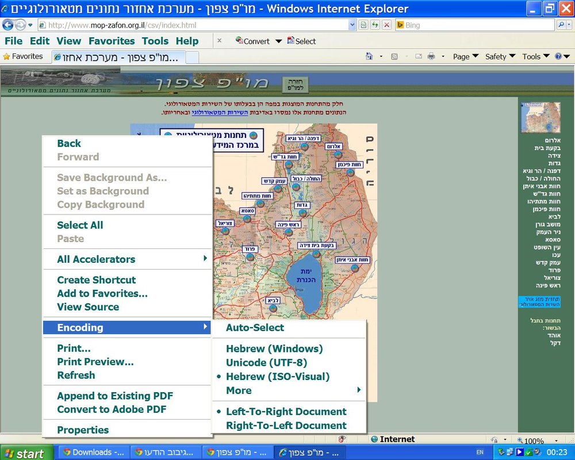Click the צוריאל station marker on map
575x460 pixels.
tap(225, 231)
